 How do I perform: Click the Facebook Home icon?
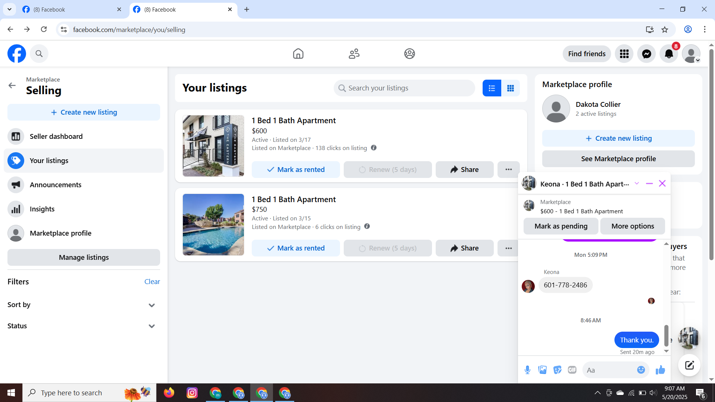(298, 54)
